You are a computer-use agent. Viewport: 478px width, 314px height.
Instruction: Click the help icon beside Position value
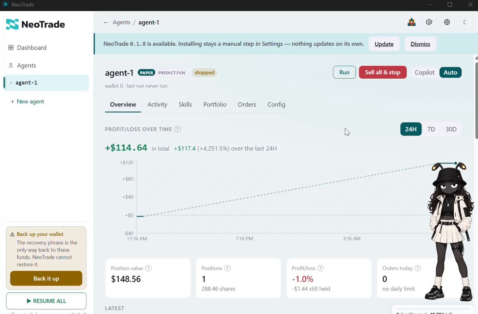pos(148,268)
